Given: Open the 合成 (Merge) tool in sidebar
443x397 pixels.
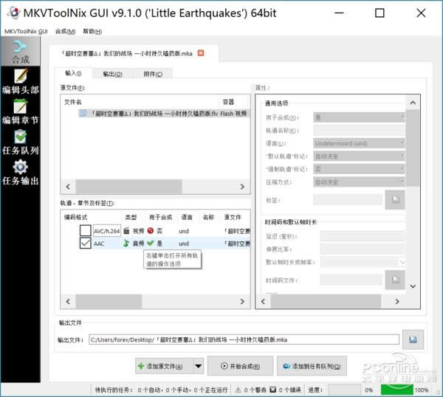Looking at the screenshot, I should [20, 52].
